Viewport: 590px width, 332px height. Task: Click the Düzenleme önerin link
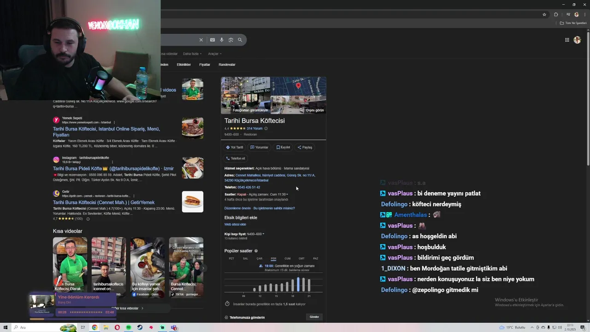[x=237, y=208]
